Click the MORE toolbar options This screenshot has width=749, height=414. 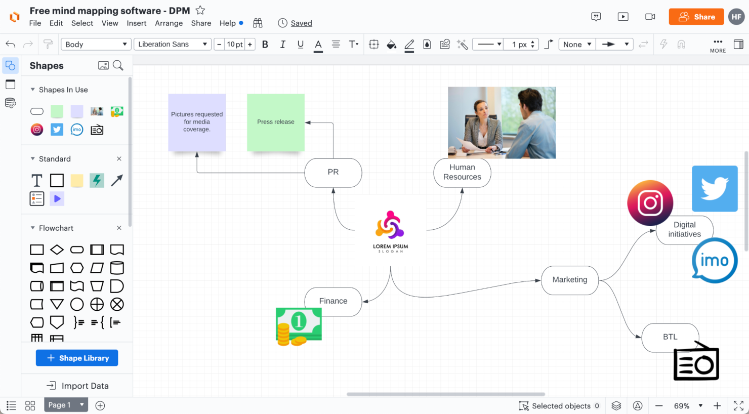click(x=718, y=46)
